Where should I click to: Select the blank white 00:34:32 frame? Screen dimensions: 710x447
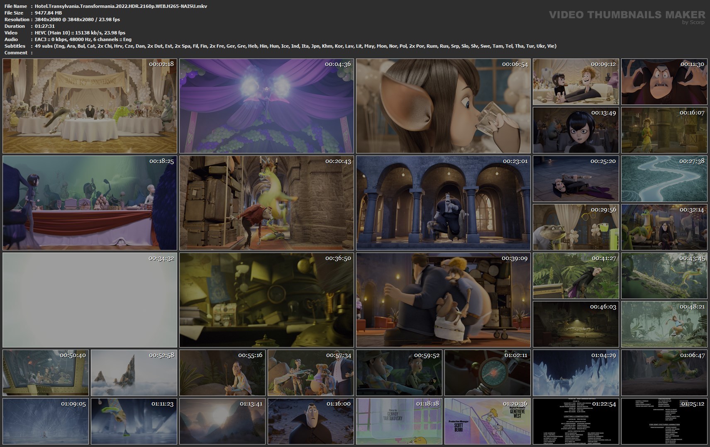point(90,300)
